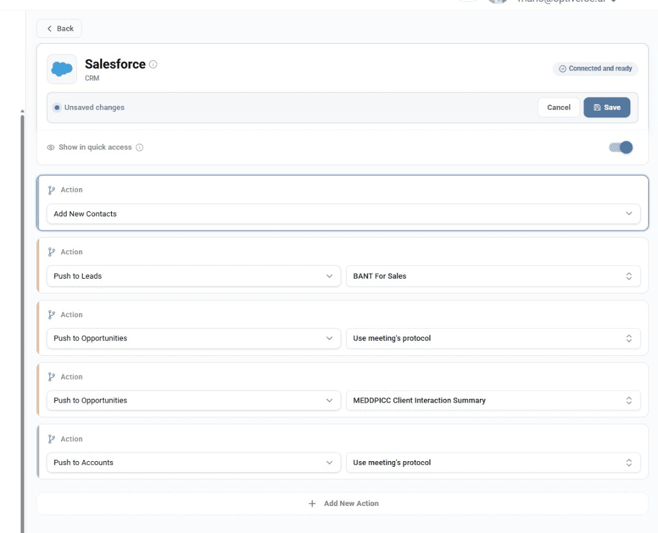
Task: Save the unsaved changes
Action: (607, 107)
